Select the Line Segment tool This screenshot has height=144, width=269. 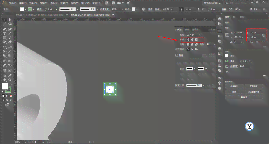(10, 34)
